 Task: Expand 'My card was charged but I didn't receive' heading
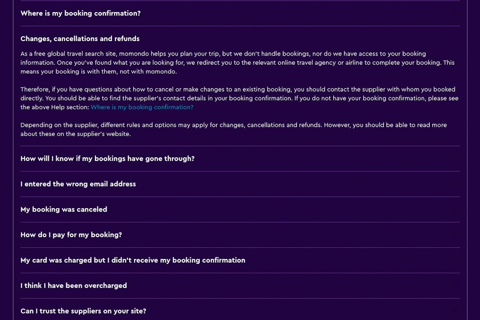click(133, 260)
